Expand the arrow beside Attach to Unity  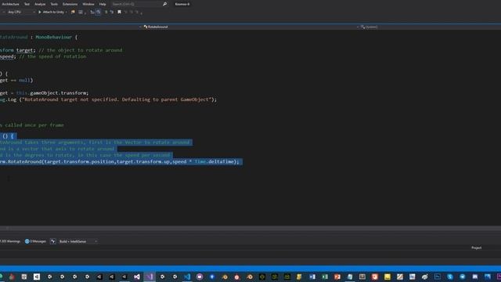66,13
